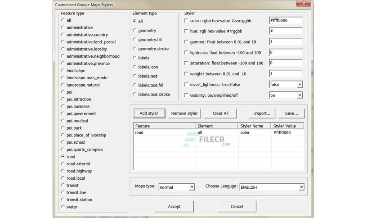The width and height of the screenshot is (376, 218).
Task: Click Remove styler button
Action: click(x=184, y=114)
